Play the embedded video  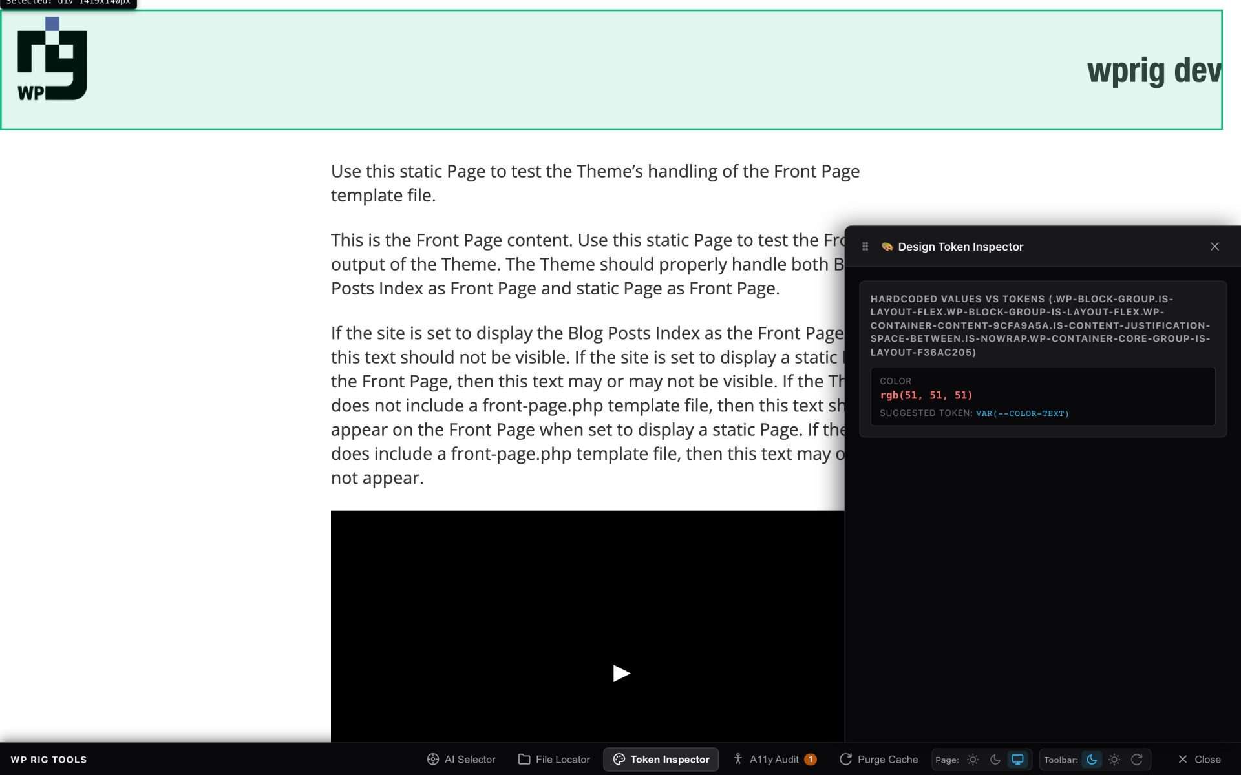(620, 673)
